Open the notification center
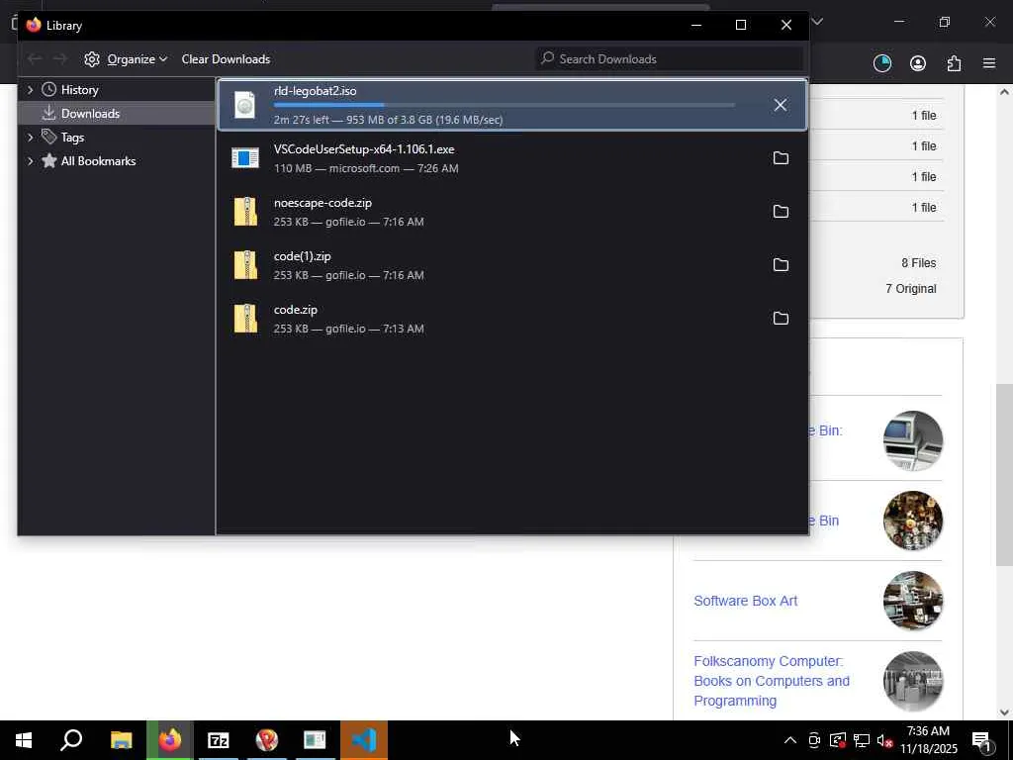 click(x=982, y=740)
